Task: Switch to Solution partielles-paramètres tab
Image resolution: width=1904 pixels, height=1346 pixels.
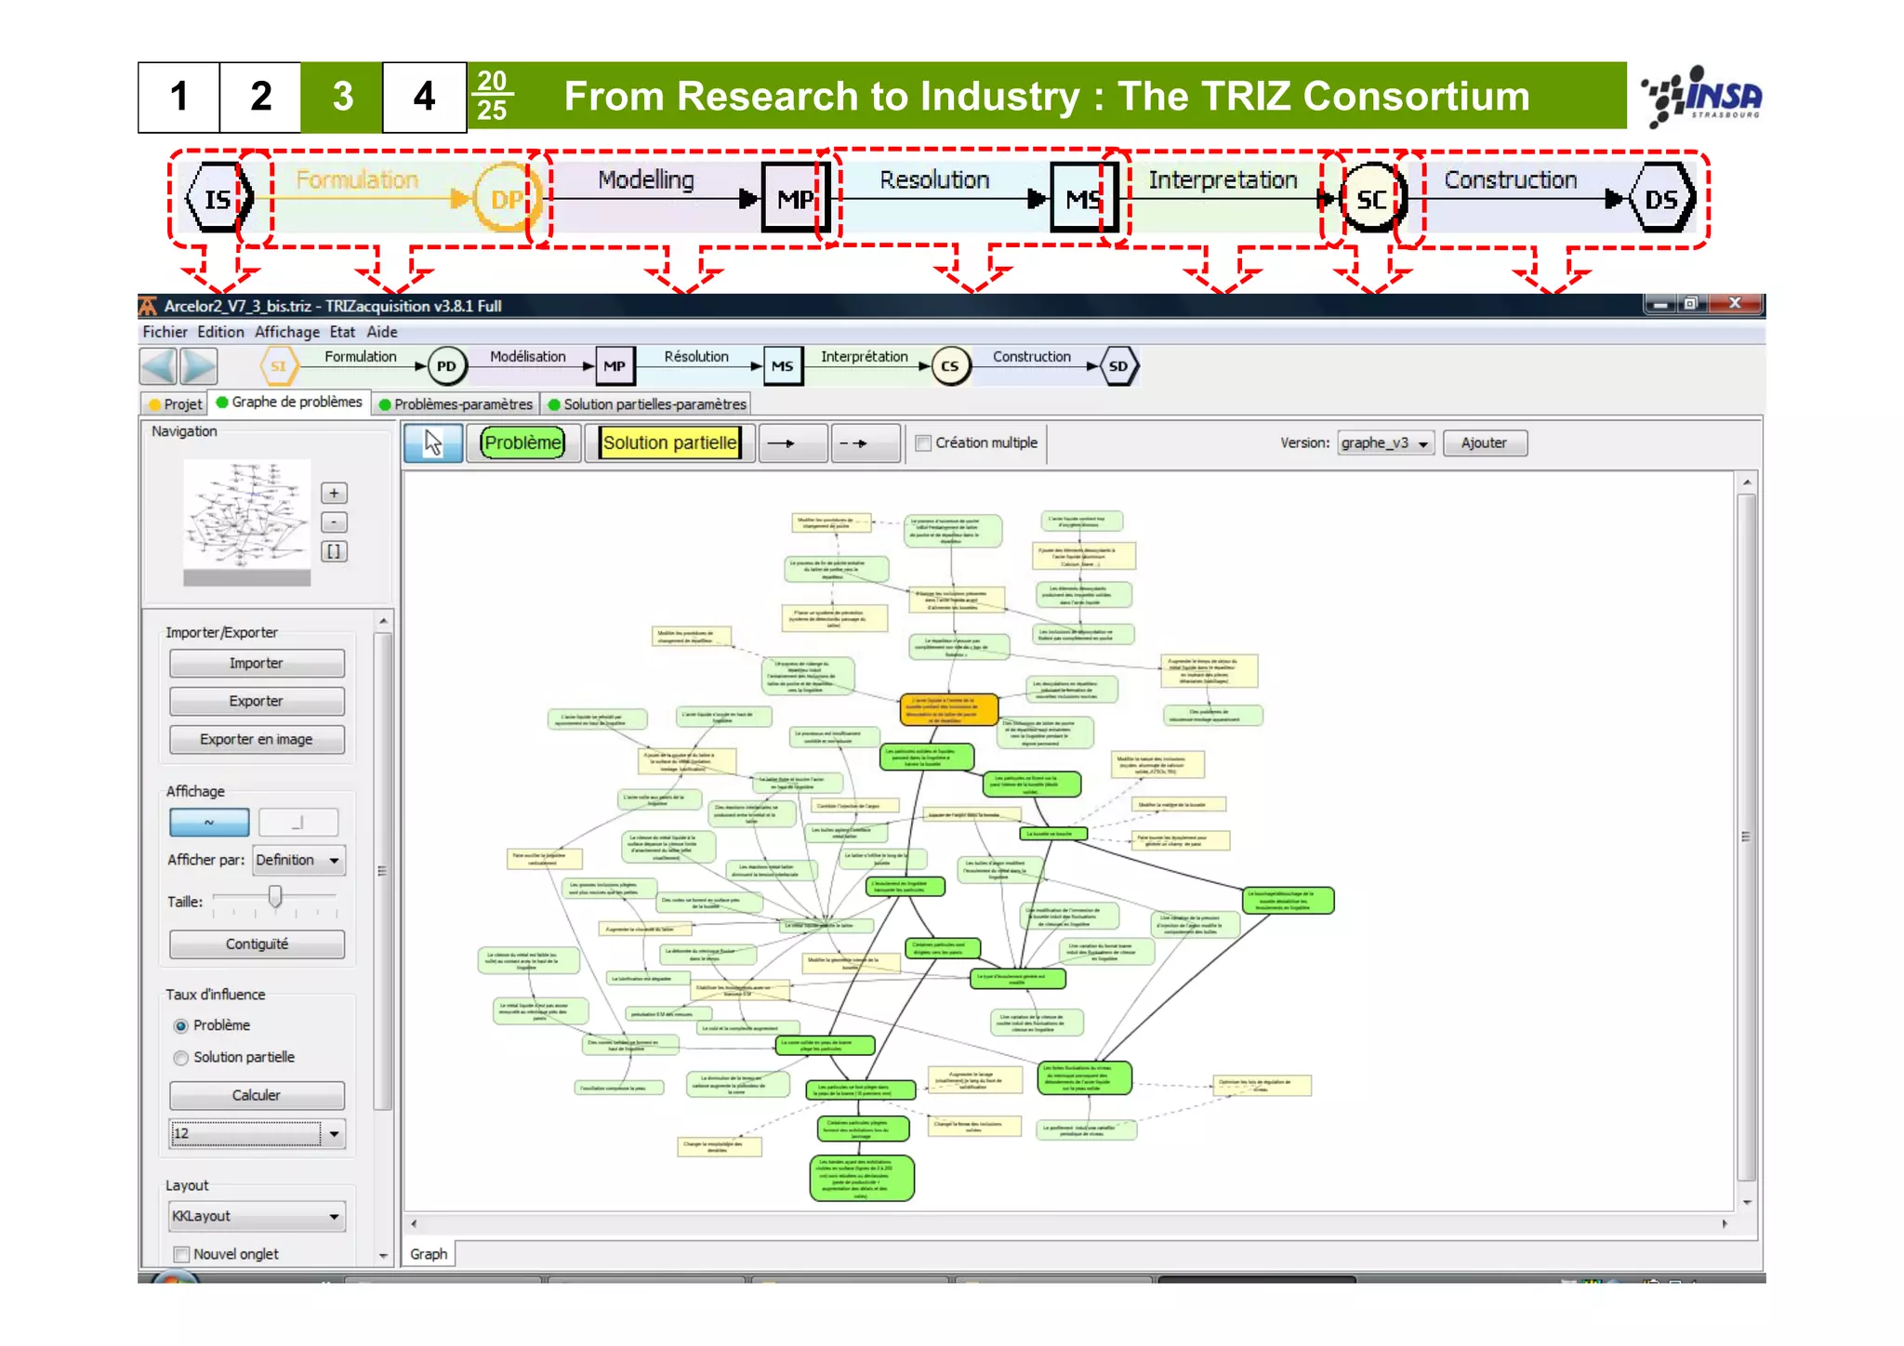Action: point(646,404)
